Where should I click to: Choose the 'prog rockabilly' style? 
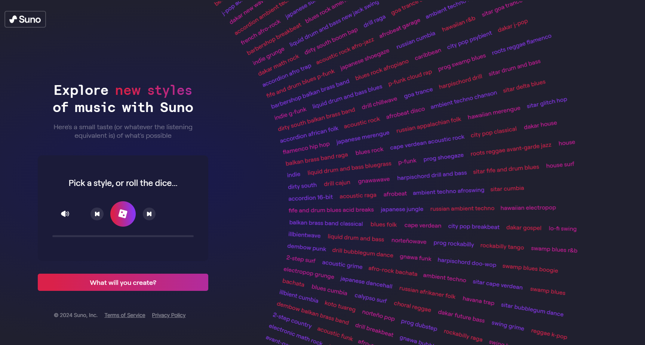[454, 243]
